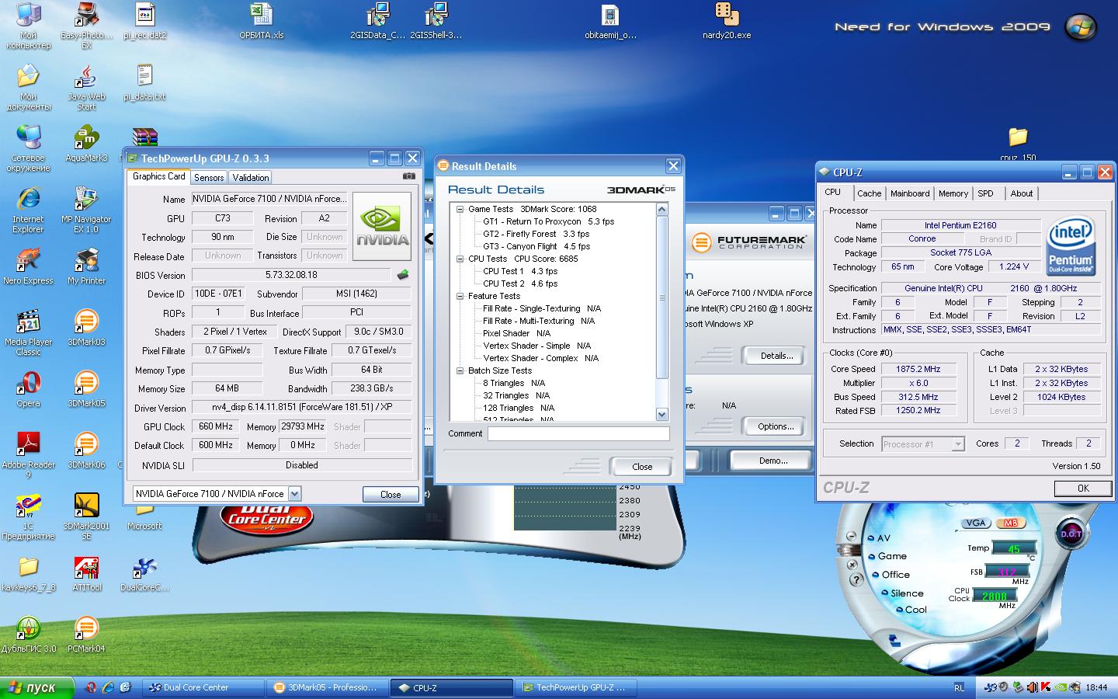
Task: Click the Demo... button in 3DMark05
Action: point(773,461)
